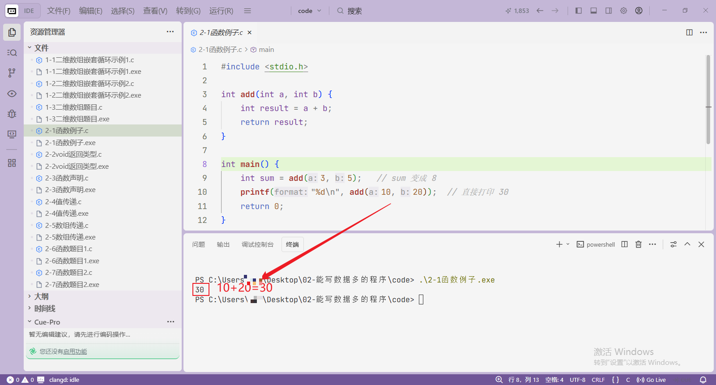Select the powershell terminal label

click(x=596, y=244)
